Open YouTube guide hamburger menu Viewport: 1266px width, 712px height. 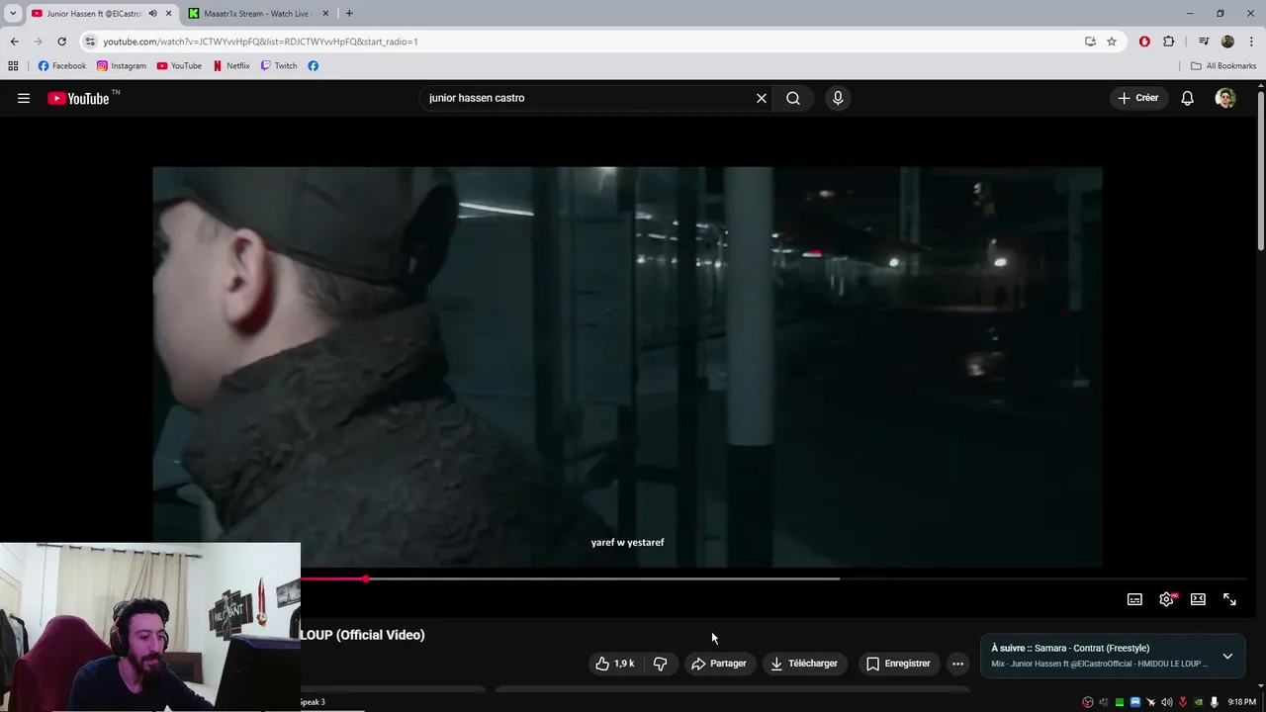[24, 98]
